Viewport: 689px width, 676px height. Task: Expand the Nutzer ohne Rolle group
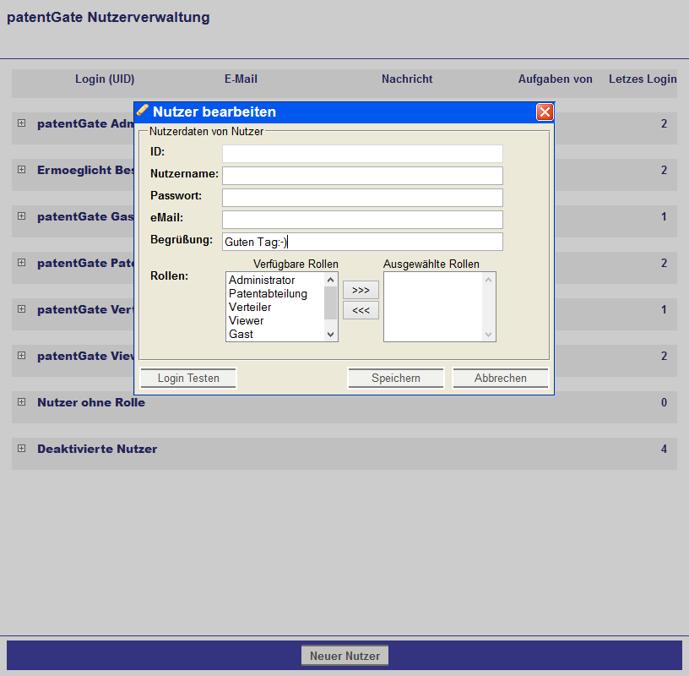click(21, 402)
